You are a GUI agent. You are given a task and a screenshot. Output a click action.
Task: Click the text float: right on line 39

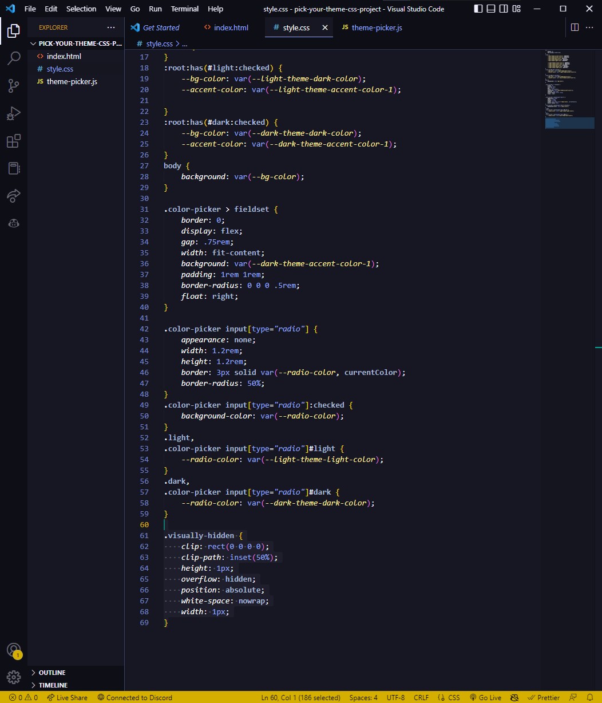click(x=209, y=296)
